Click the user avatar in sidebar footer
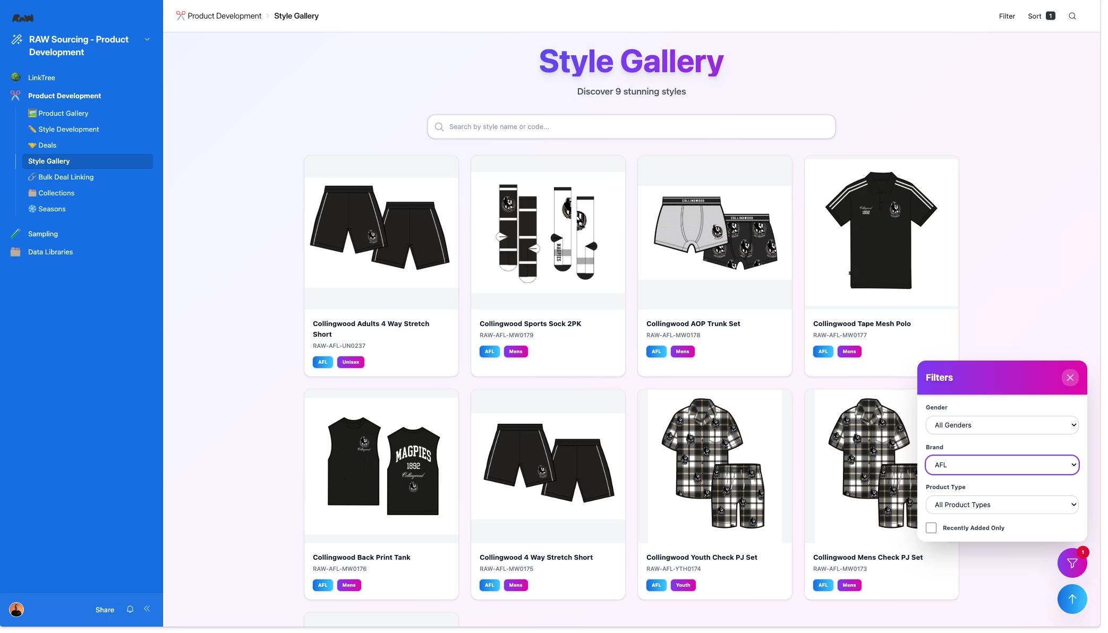Screen dimensions: 1108x633 [x=16, y=609]
